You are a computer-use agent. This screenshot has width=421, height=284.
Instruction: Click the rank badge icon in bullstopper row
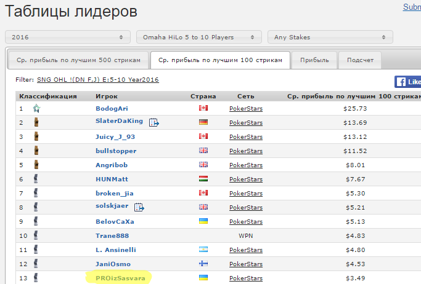click(x=36, y=151)
